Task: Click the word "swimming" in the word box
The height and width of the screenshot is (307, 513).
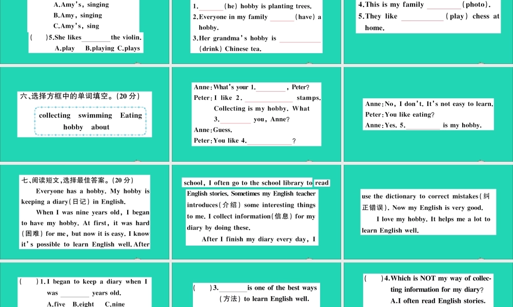Action: tap(95, 116)
